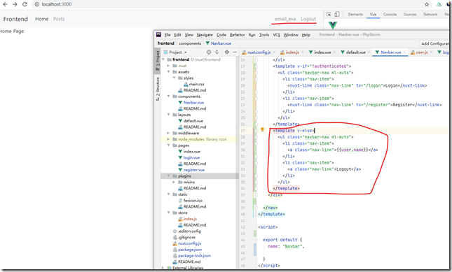Click frontend breadcrumb in navigation bar
The height and width of the screenshot is (272, 452).
(166, 43)
